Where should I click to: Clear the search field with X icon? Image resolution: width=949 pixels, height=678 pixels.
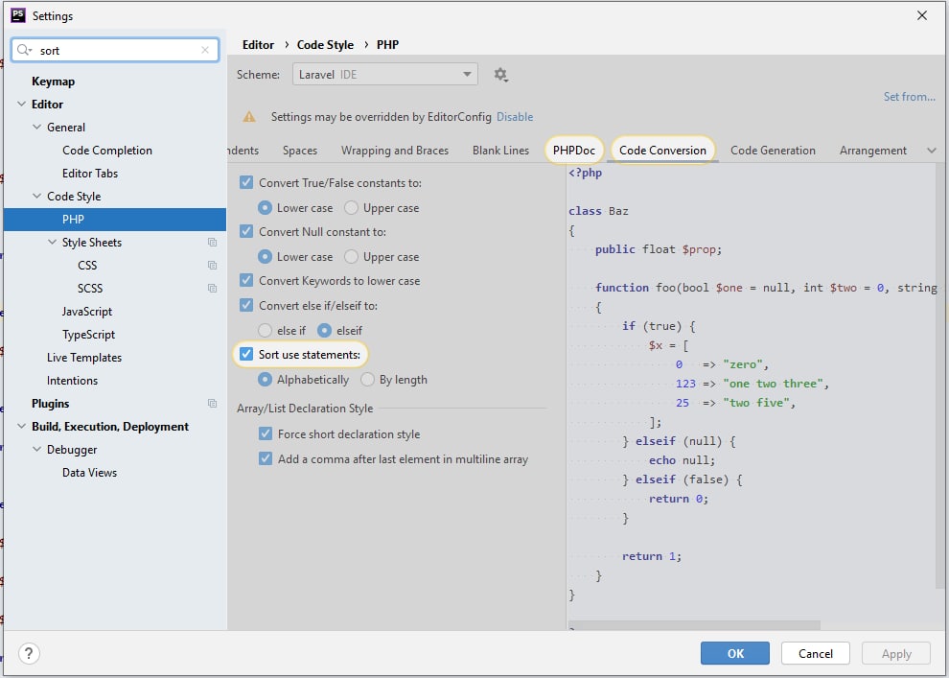[x=205, y=51]
